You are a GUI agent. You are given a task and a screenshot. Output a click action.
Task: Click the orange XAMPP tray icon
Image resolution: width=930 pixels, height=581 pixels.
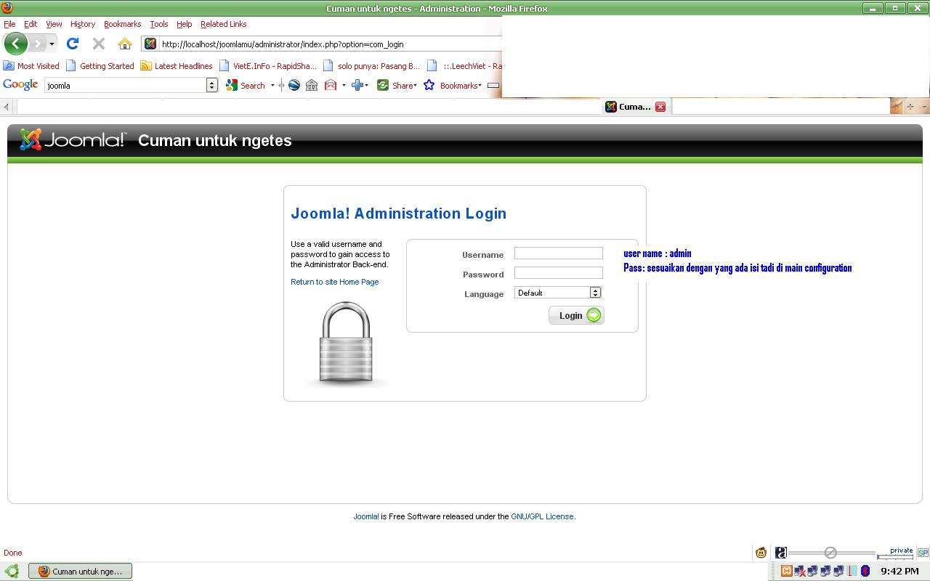click(x=786, y=571)
